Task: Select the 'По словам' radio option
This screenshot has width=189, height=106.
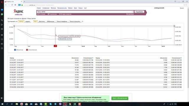Action: [x=38, y=14]
